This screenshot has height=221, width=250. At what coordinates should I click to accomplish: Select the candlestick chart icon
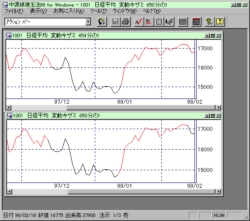169,22
